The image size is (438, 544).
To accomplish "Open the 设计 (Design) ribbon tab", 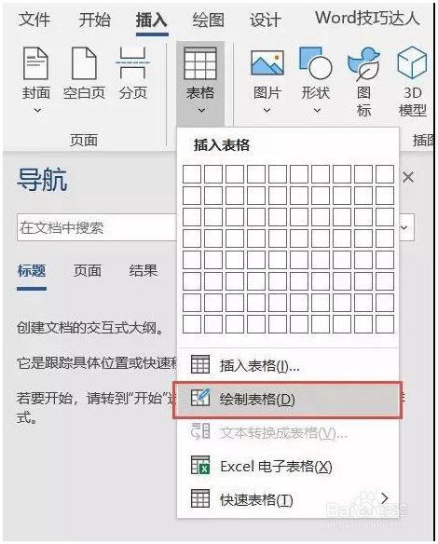I will coord(266,20).
